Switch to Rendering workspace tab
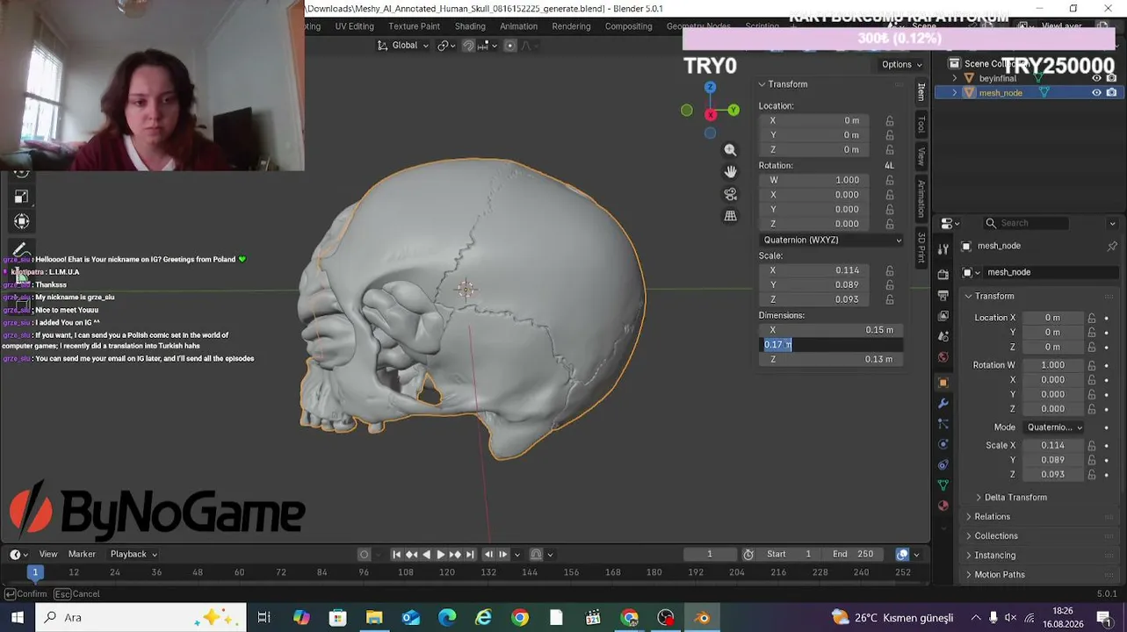This screenshot has width=1127, height=632. (x=571, y=26)
